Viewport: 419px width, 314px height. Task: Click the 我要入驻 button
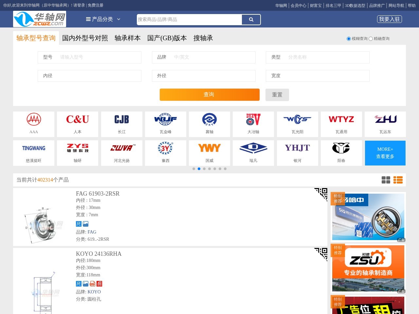pos(390,19)
